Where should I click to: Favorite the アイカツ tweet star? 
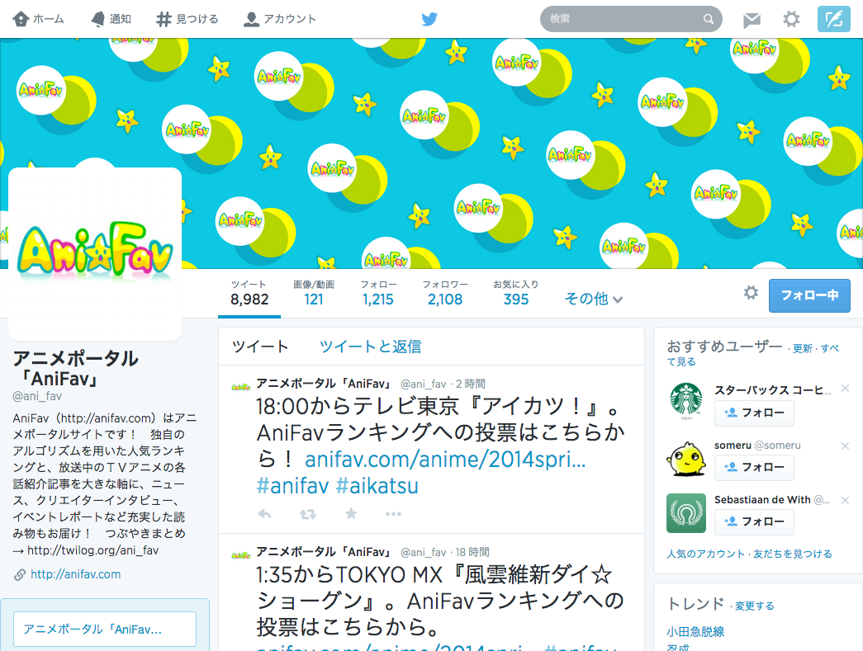tap(351, 513)
